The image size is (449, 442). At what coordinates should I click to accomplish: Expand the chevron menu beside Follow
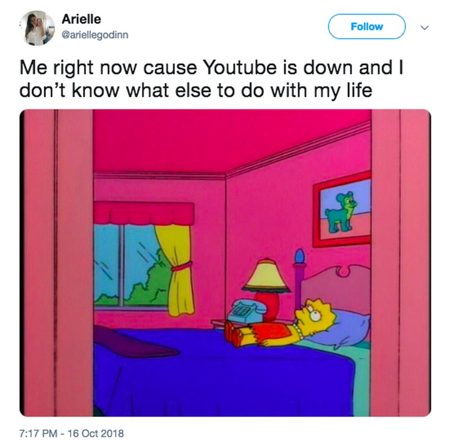point(425,27)
